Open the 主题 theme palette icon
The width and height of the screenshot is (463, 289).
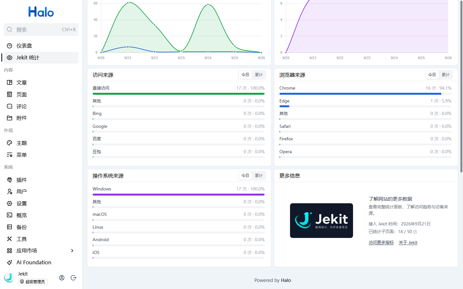tap(10, 143)
